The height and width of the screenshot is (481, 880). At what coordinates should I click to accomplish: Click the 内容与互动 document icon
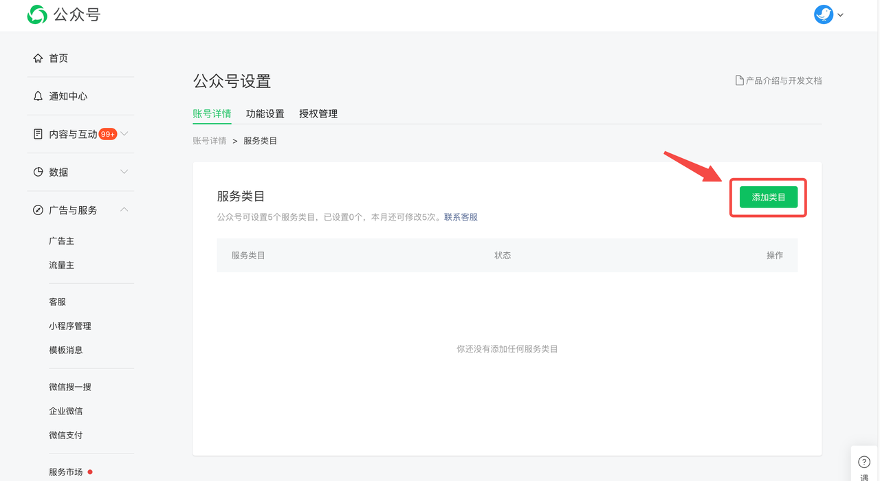point(38,134)
